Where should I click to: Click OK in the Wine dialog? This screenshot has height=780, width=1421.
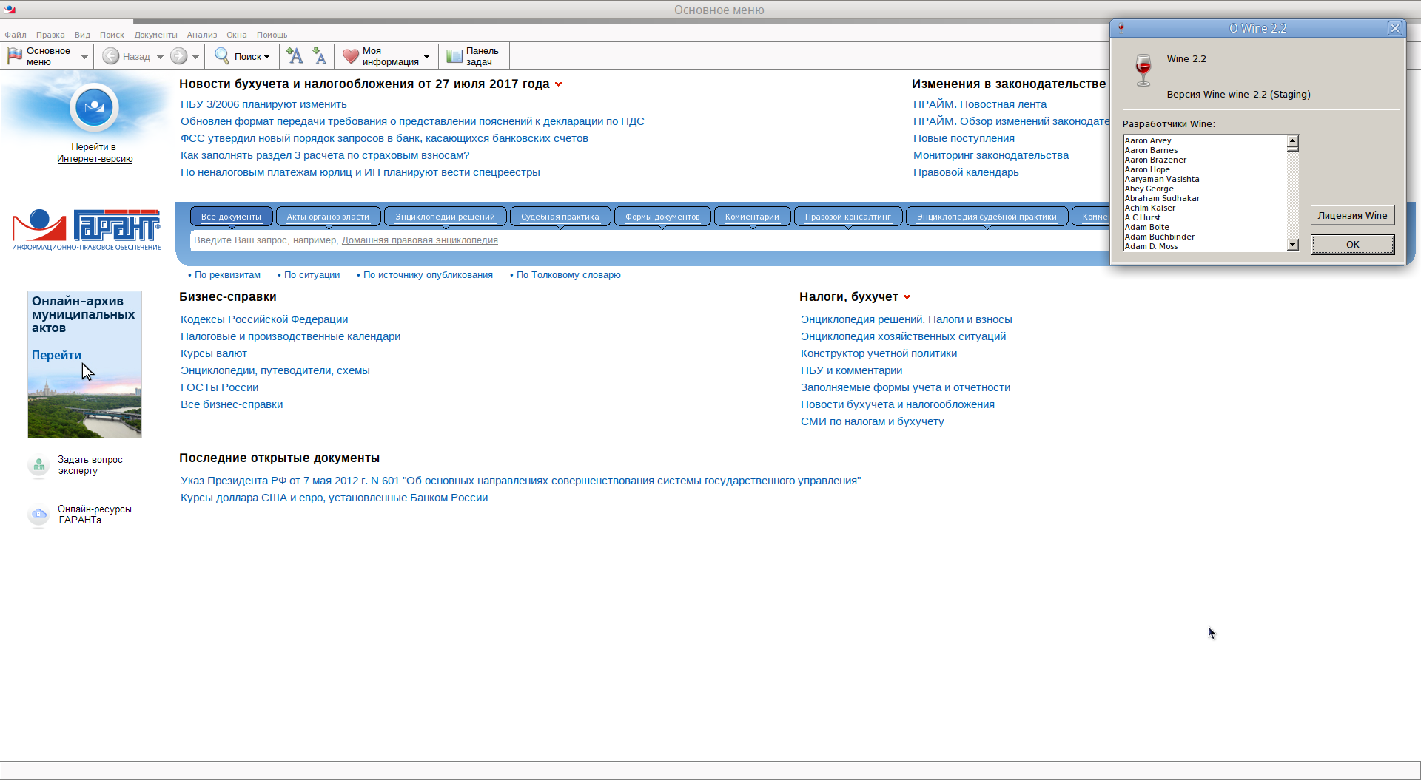pyautogui.click(x=1352, y=245)
